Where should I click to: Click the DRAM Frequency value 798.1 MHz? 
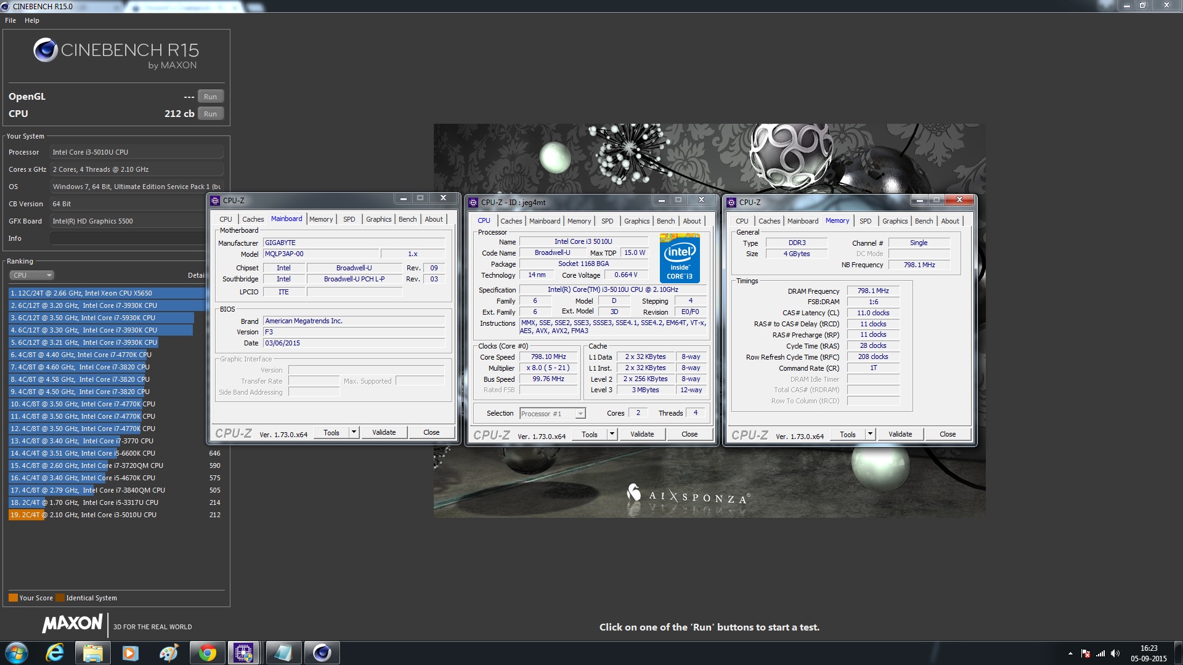[x=873, y=291]
